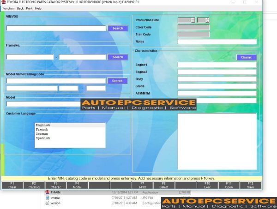Click the Charac button in Characteristics
The image size is (277, 209).
coord(246,57)
